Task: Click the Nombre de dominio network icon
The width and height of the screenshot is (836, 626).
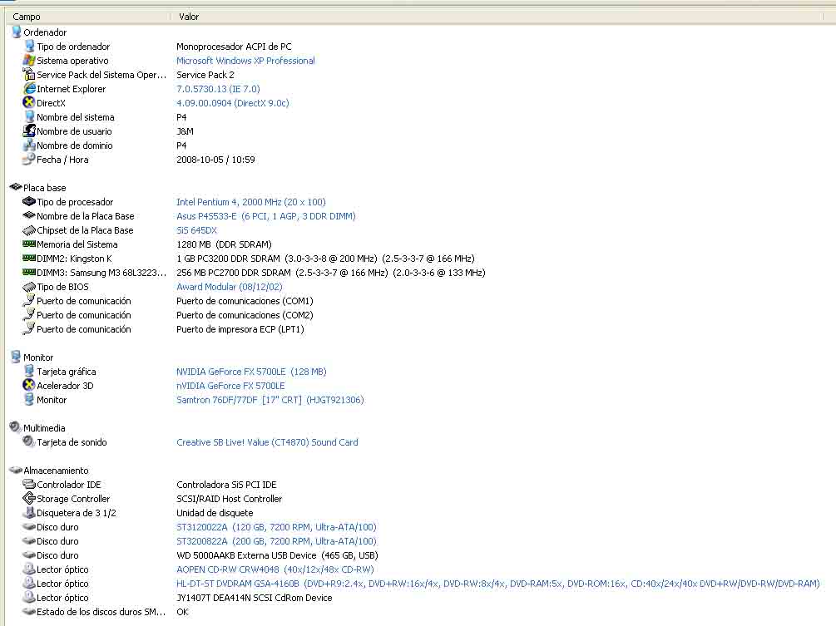Action: click(x=29, y=145)
